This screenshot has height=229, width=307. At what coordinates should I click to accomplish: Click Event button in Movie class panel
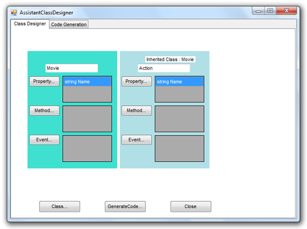pyautogui.click(x=44, y=140)
